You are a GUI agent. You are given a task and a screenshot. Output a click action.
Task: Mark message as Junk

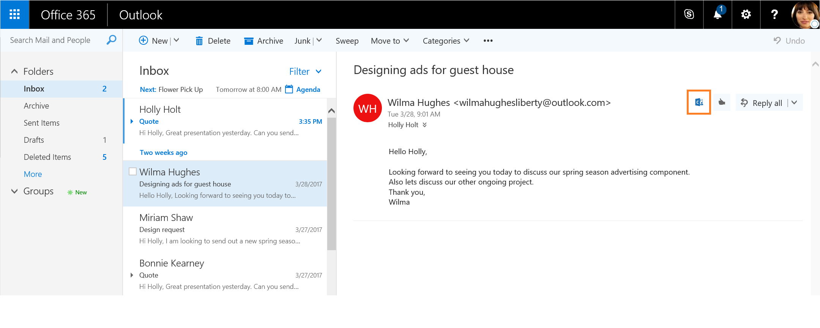[302, 41]
